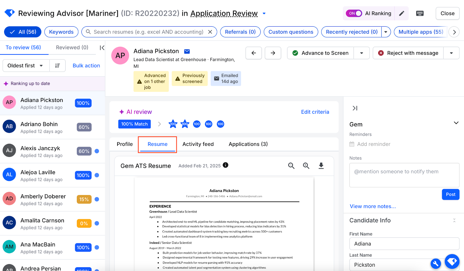Open the Resume tab
This screenshot has height=271, width=464.
tap(157, 144)
